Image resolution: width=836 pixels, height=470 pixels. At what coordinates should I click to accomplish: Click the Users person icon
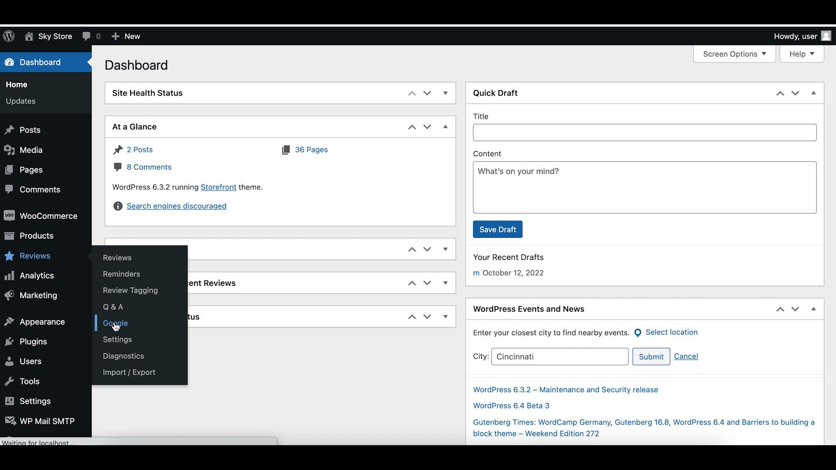point(9,362)
